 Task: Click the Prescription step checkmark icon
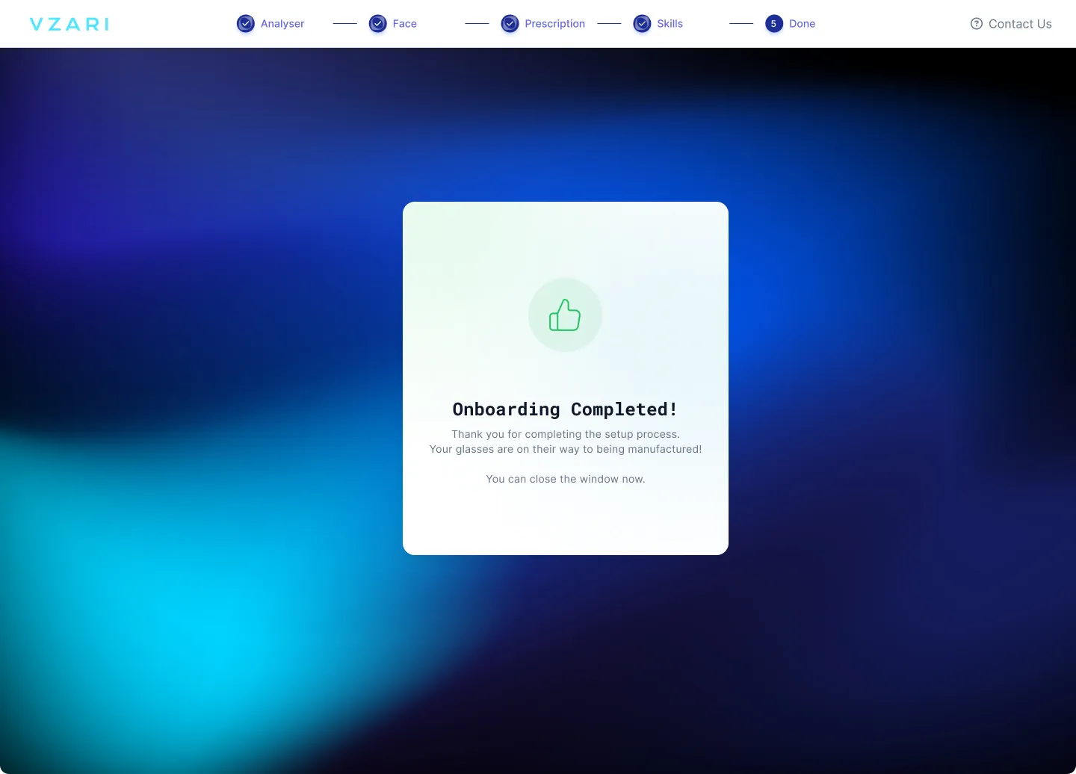(x=510, y=24)
